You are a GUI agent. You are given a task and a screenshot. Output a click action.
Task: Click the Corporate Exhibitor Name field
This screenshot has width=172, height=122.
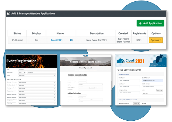click(82, 80)
